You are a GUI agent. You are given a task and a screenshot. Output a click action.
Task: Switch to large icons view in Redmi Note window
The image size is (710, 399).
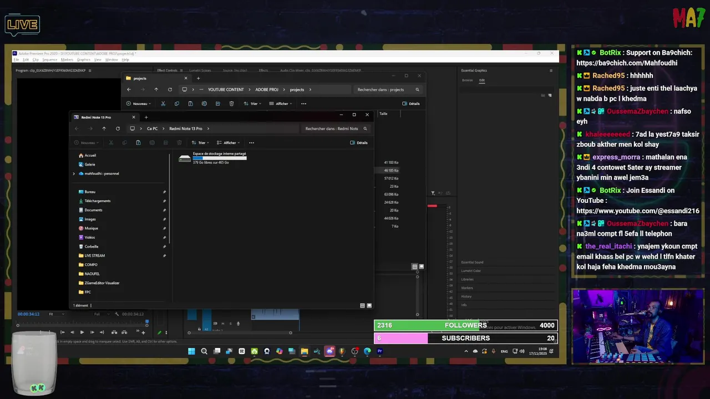point(369,305)
